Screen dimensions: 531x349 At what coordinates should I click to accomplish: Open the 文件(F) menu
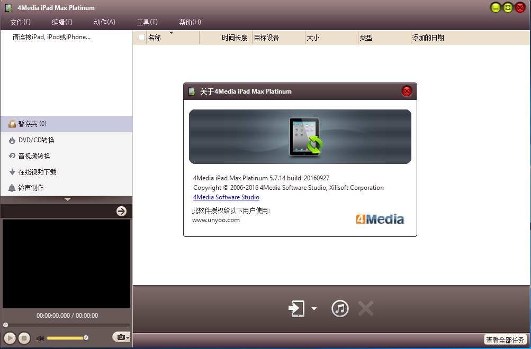coord(20,22)
